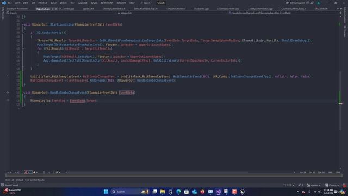This screenshot has width=348, height=196.
Task: Open the Debug menu
Action: [63, 3]
